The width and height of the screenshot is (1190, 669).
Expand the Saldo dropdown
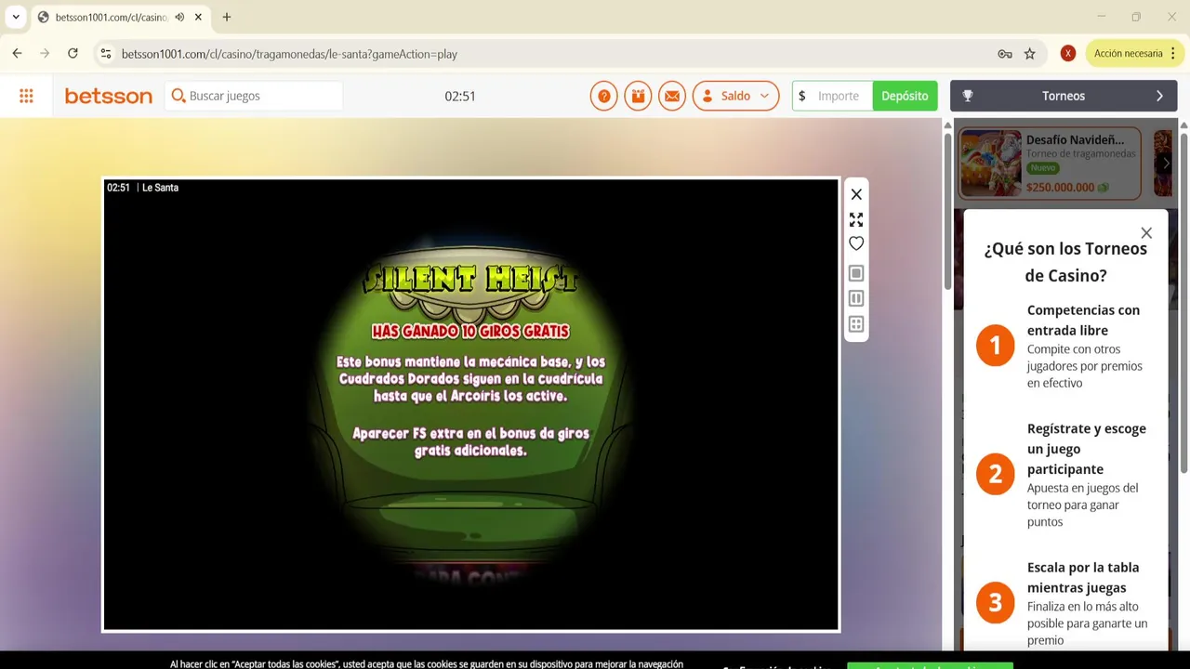(735, 96)
